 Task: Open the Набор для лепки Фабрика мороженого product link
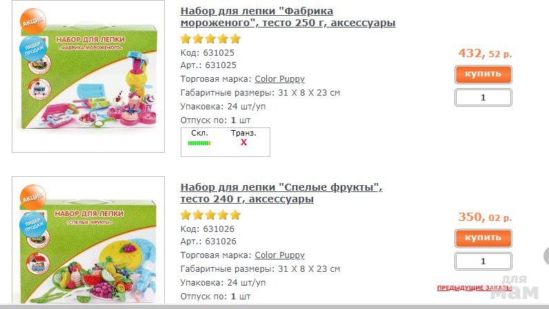(288, 17)
